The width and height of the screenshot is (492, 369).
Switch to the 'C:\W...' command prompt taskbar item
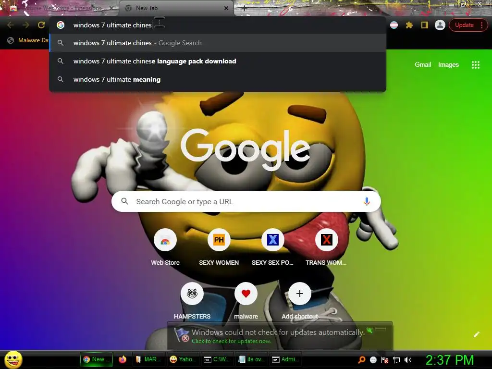(217, 359)
